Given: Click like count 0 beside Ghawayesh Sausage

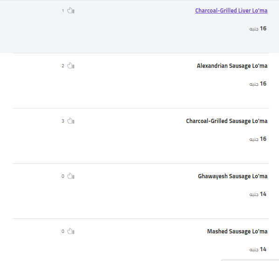Looking at the screenshot, I should tap(63, 176).
